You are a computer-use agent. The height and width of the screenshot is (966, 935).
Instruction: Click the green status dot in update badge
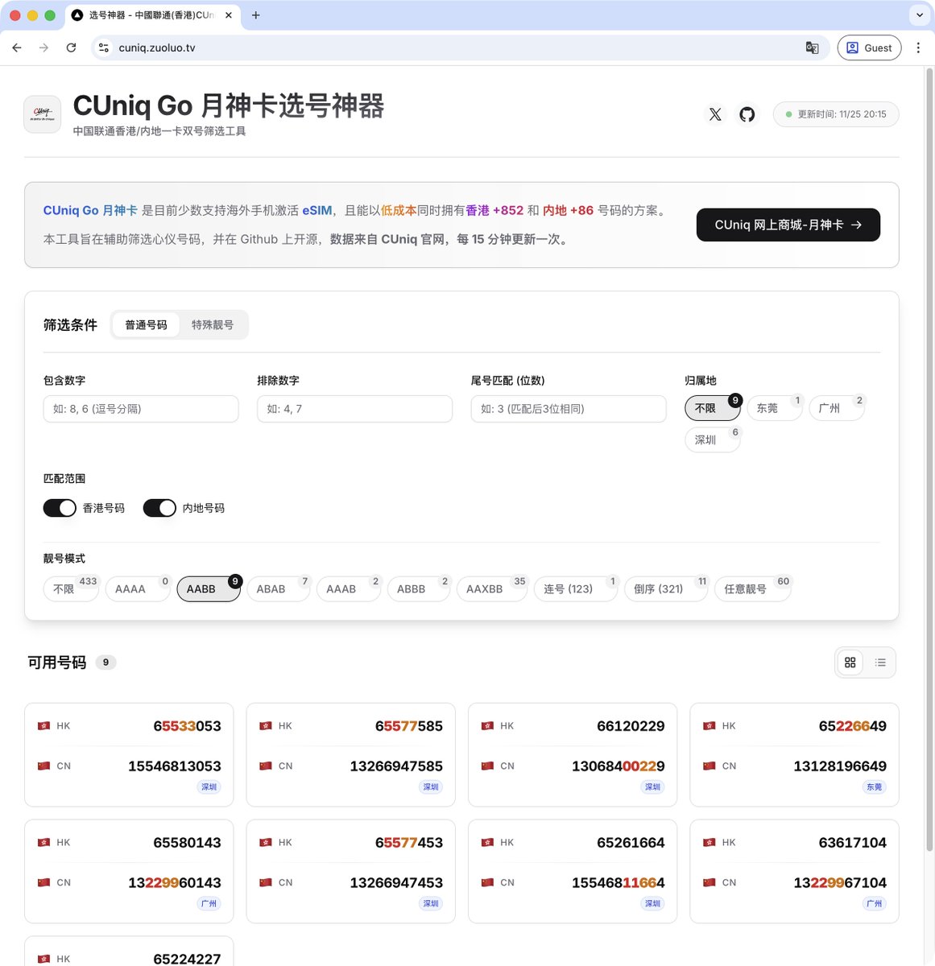(789, 114)
